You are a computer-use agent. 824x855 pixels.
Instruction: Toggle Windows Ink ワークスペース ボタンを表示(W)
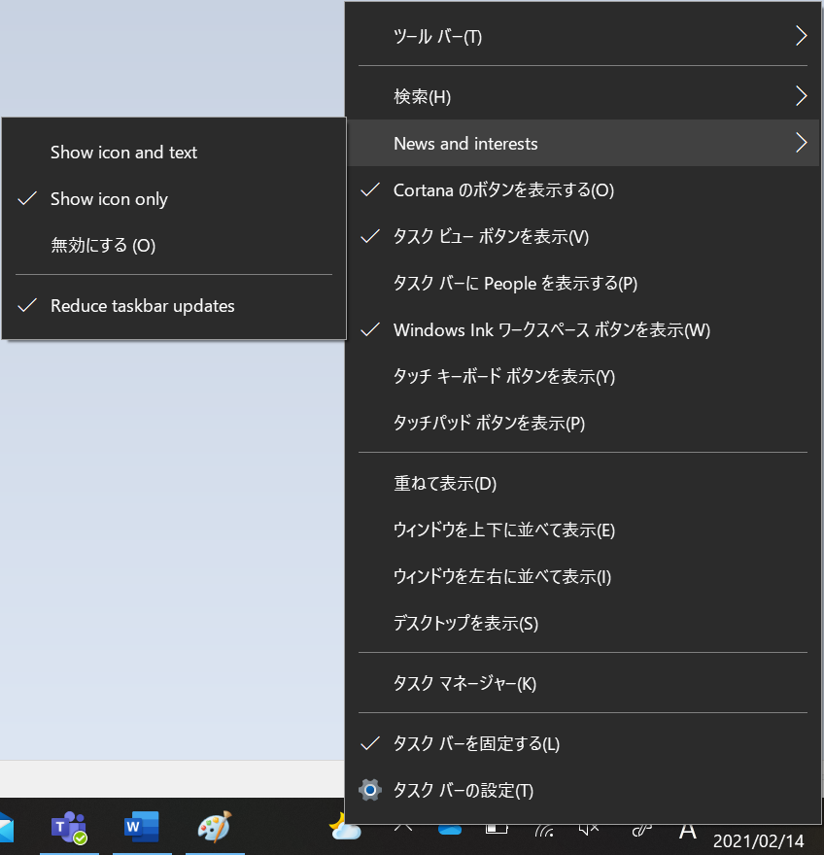coord(583,330)
